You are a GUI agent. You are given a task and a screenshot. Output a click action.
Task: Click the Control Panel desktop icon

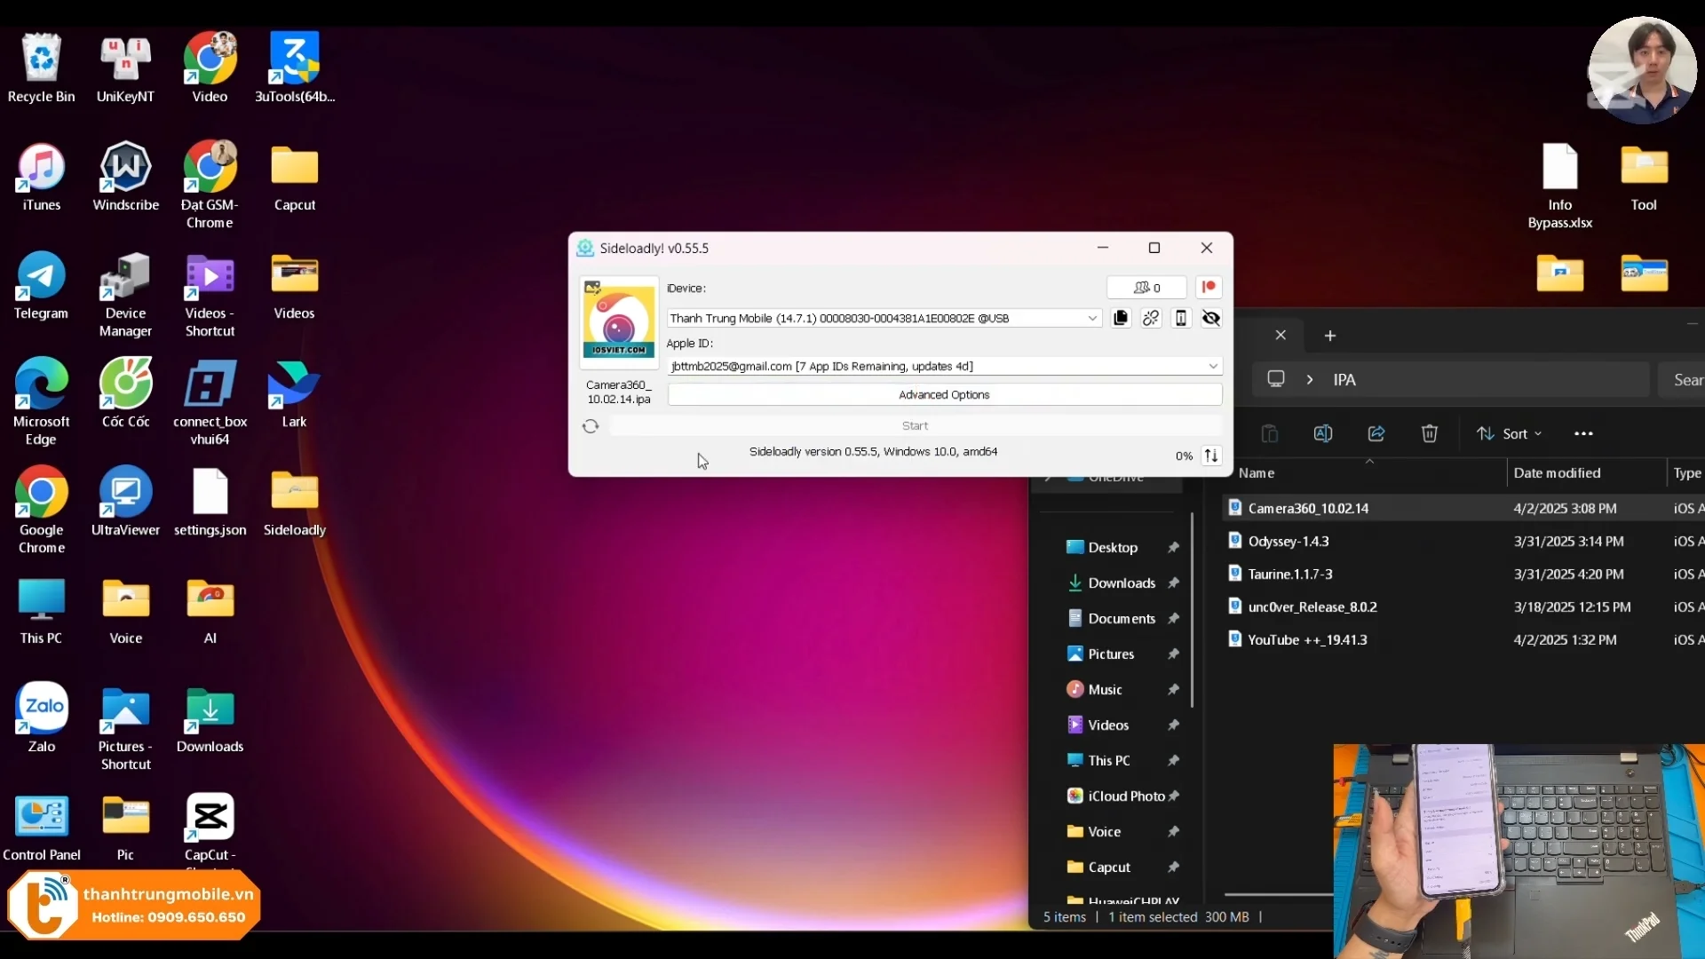[41, 827]
